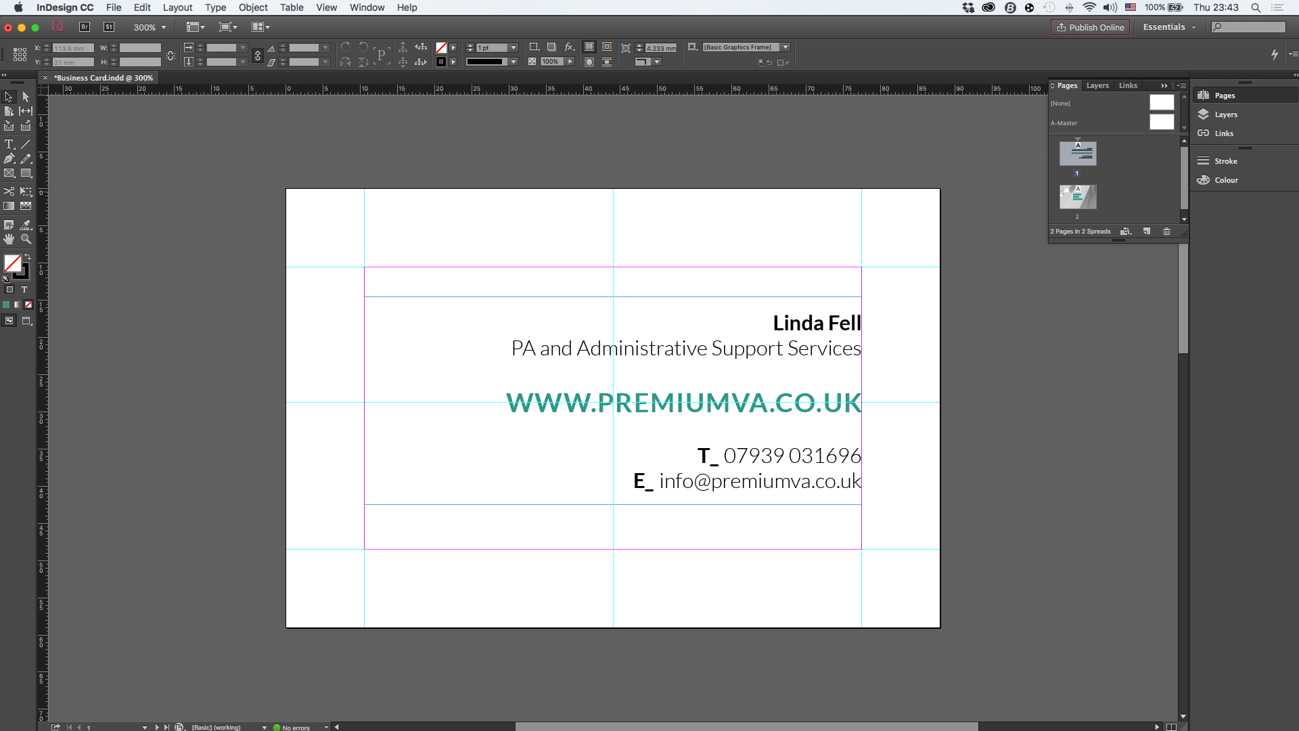Screen dimensions: 1299x731
Task: Open the 300% zoom level dropdown
Action: [x=164, y=28]
